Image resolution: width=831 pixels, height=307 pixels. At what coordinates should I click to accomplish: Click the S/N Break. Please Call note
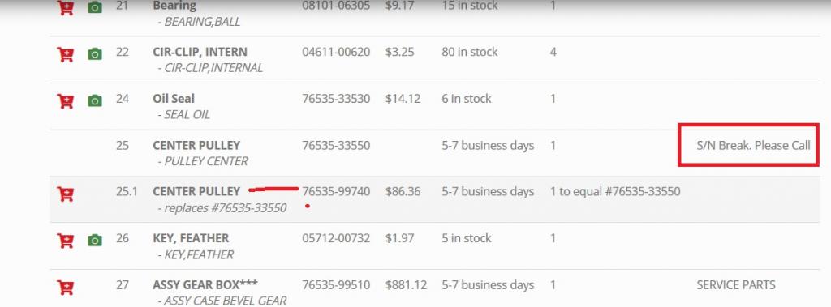coord(753,146)
